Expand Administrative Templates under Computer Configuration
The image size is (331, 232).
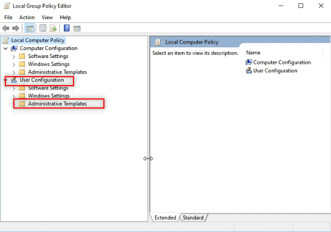click(x=14, y=72)
